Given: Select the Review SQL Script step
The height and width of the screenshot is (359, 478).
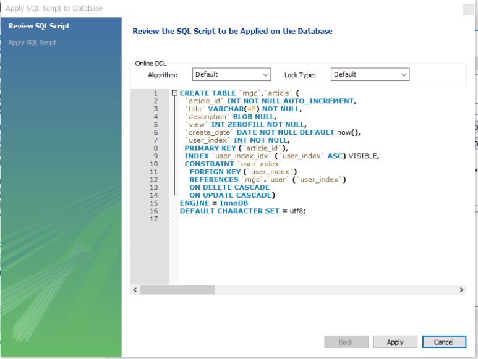Looking at the screenshot, I should pyautogui.click(x=39, y=26).
